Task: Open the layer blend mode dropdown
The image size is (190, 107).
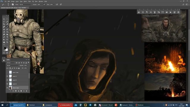Action: [12, 65]
